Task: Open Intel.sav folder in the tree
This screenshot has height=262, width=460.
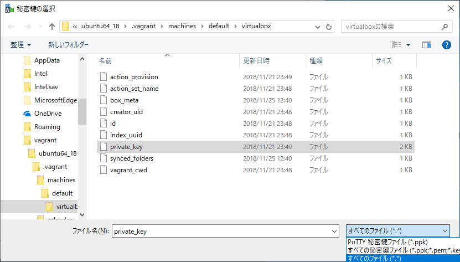Action: pos(46,87)
